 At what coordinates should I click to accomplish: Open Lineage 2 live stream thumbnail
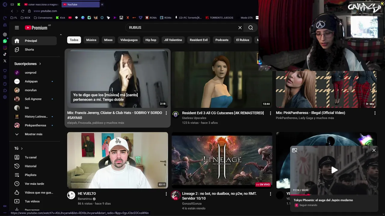222,160
